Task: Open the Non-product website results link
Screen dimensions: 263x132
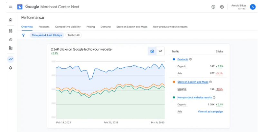Action: tap(194, 97)
